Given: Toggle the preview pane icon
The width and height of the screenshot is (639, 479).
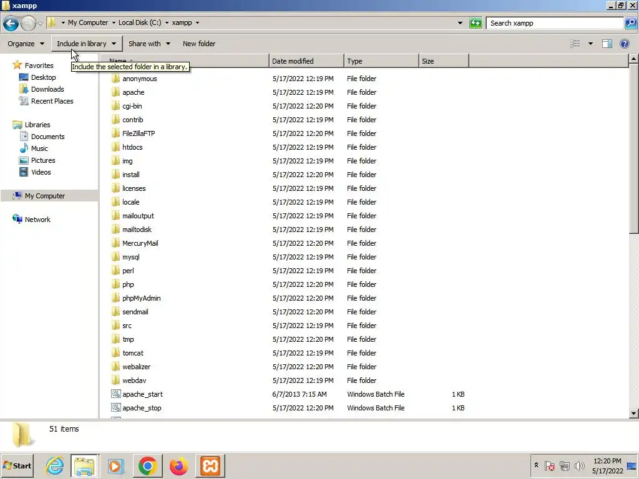Looking at the screenshot, I should [607, 44].
